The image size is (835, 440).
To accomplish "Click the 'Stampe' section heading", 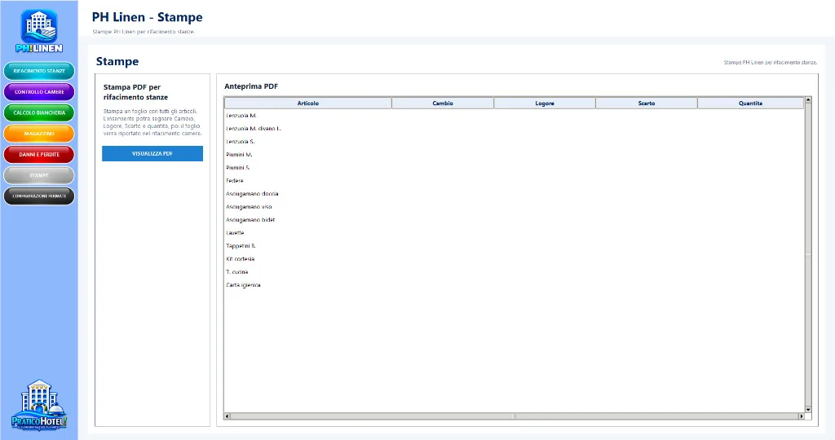I will [x=117, y=62].
